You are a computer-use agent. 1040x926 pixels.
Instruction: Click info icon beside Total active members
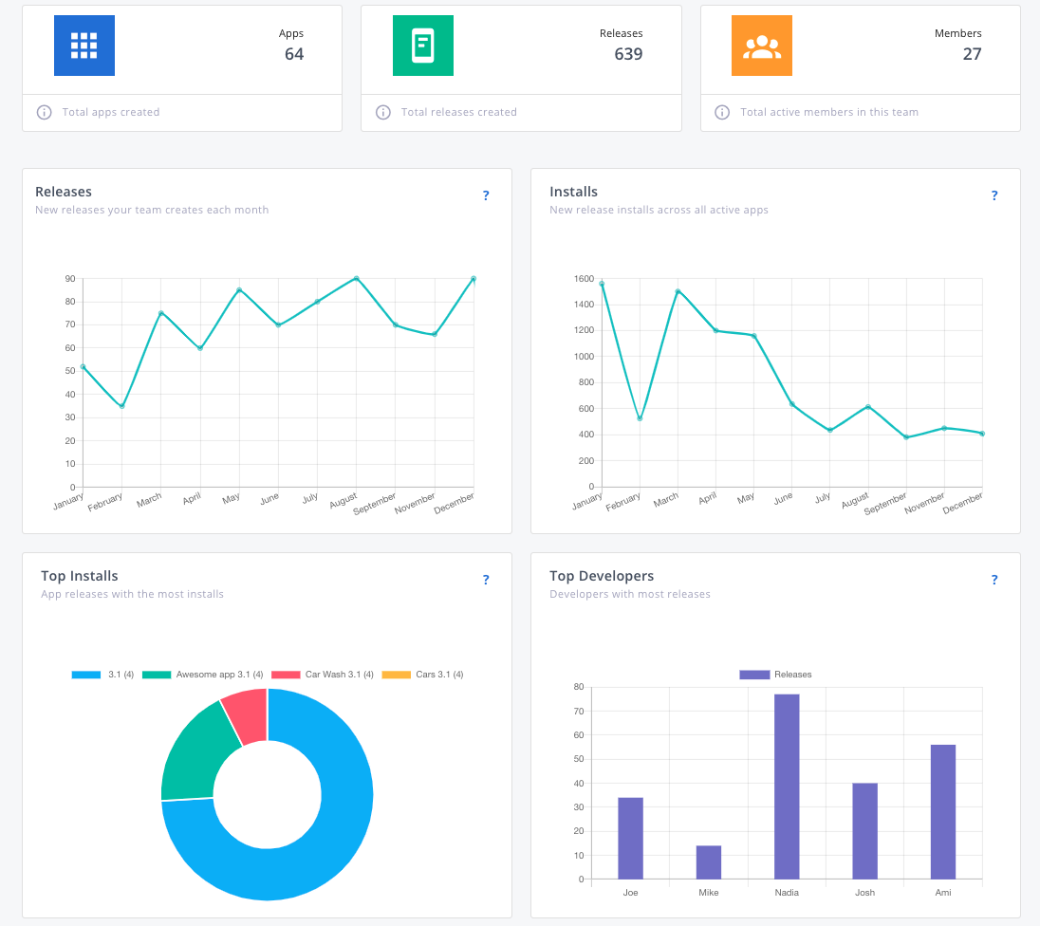[722, 112]
